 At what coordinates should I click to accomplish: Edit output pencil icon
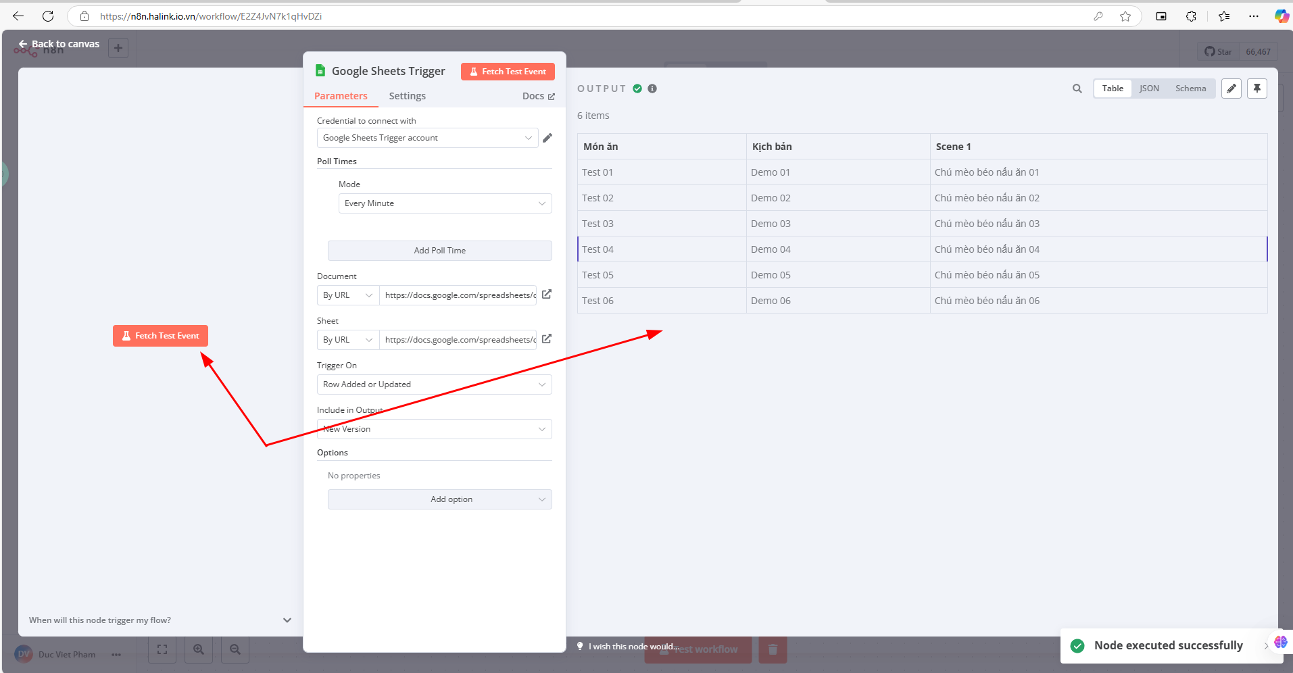pos(1231,89)
